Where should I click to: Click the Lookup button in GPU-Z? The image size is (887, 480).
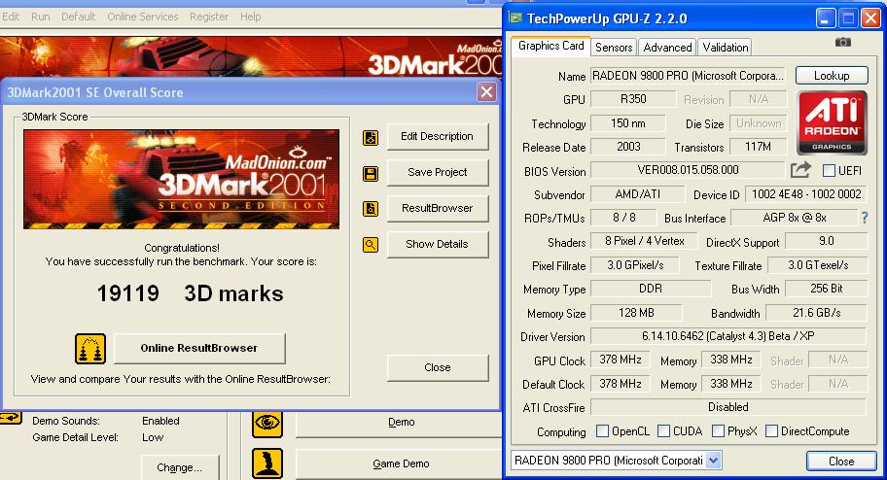pyautogui.click(x=832, y=76)
